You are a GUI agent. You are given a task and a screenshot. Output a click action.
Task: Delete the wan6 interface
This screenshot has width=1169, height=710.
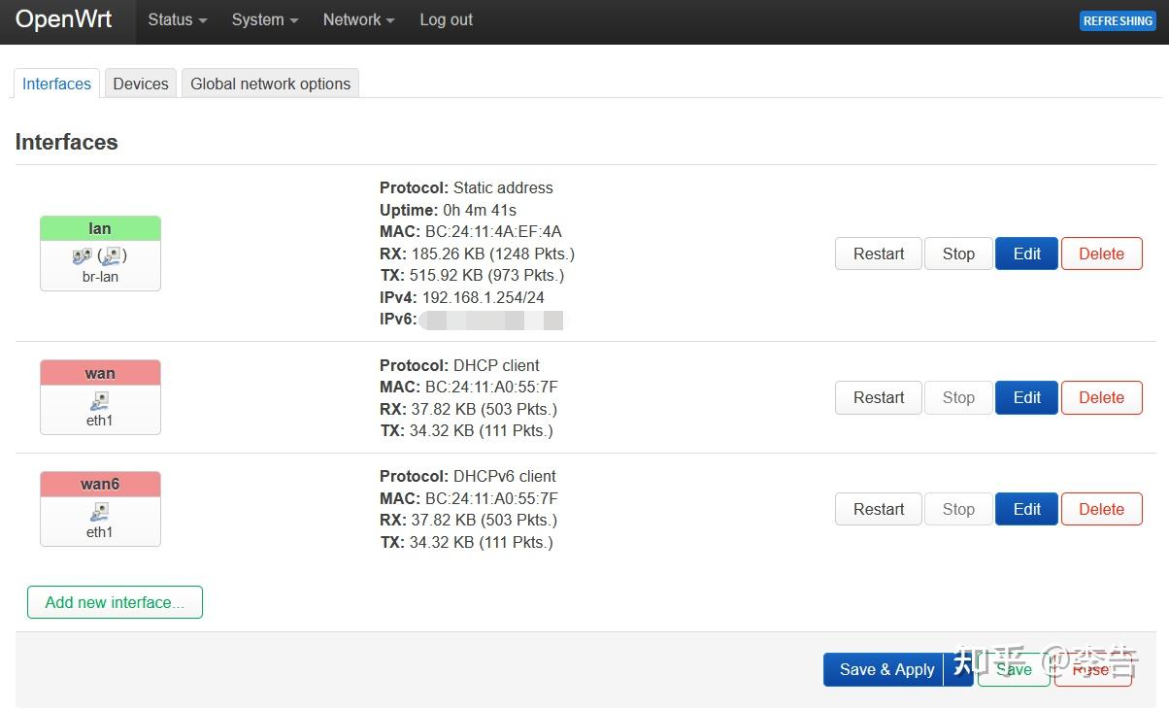pyautogui.click(x=1101, y=508)
